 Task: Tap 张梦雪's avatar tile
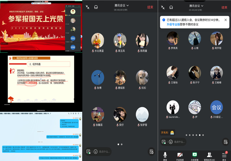[142, 114]
